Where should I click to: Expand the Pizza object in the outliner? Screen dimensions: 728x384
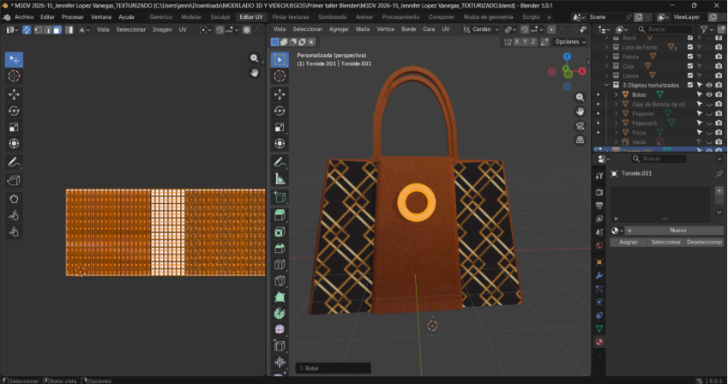(x=615, y=133)
